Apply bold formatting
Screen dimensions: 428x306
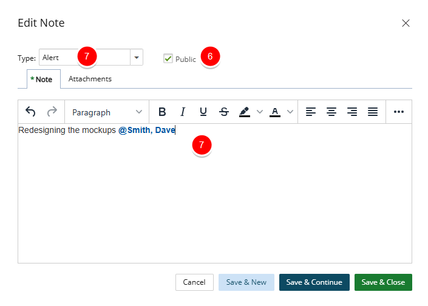pyautogui.click(x=162, y=112)
